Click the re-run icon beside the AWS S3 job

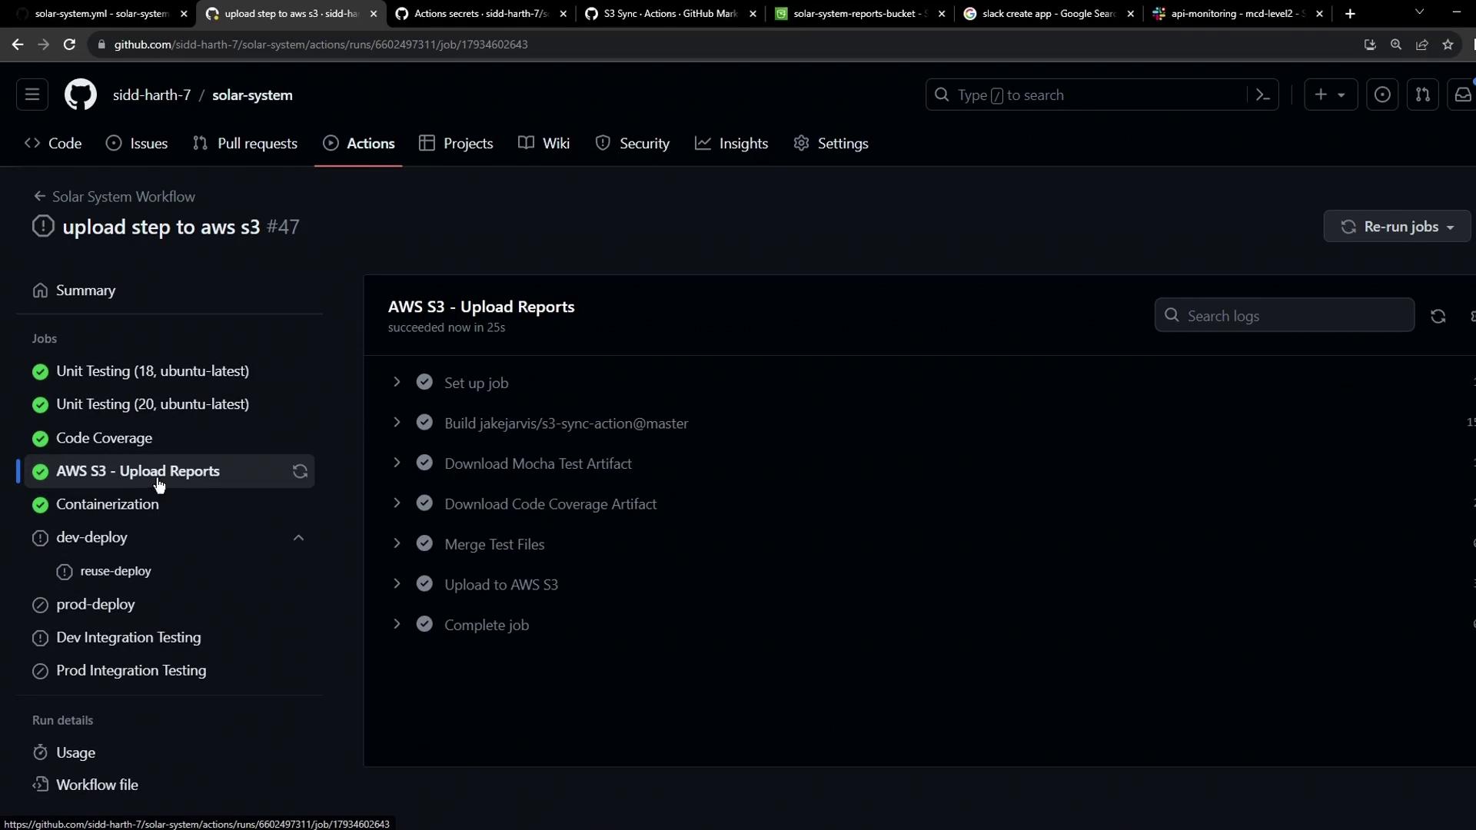point(300,472)
